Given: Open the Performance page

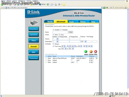Looking at the screenshot, I should pos(34,58).
